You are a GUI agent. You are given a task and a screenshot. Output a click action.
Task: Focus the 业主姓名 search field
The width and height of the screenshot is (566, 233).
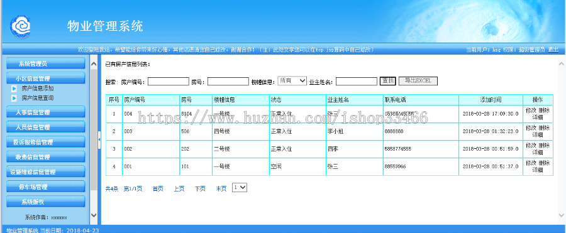click(x=357, y=82)
